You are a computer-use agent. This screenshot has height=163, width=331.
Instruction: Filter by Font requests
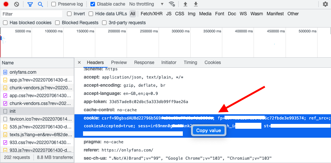(x=220, y=14)
